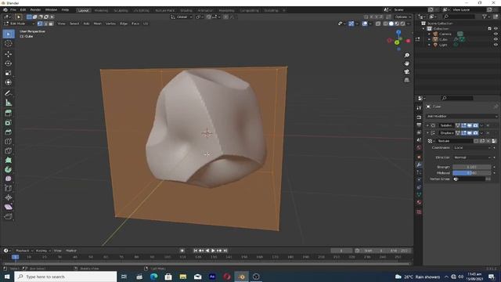The width and height of the screenshot is (501, 282).
Task: Switch to the Sculpting workspace tab
Action: point(121,10)
